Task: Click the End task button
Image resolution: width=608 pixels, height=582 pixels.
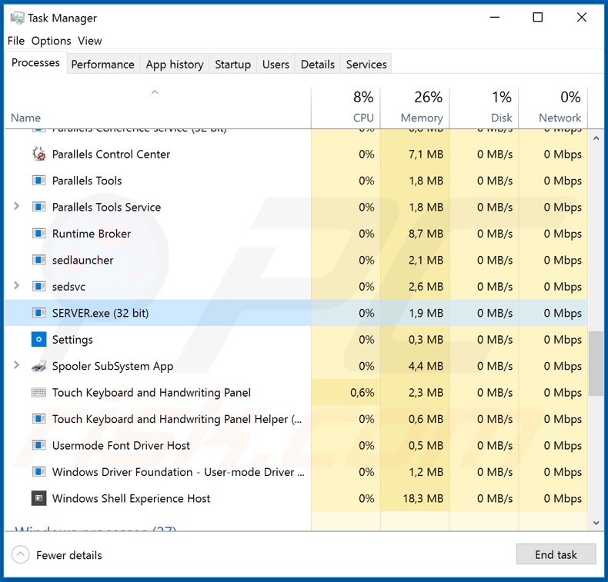Action: [556, 555]
